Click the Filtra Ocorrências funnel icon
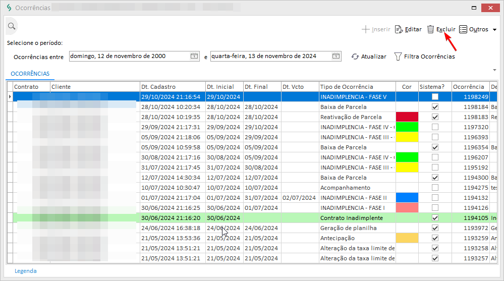 [398, 57]
